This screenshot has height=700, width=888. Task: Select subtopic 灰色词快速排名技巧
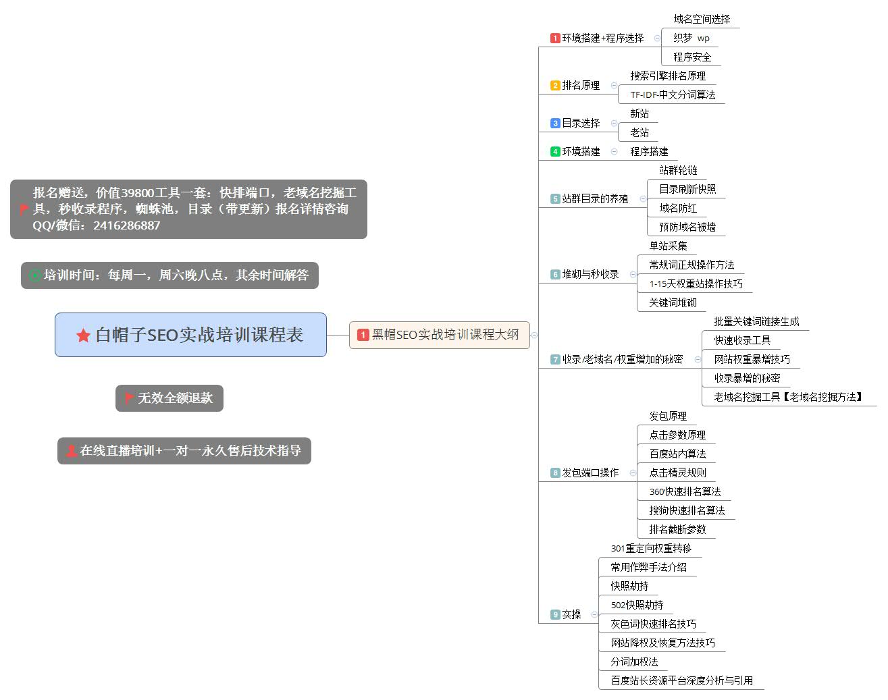[653, 624]
